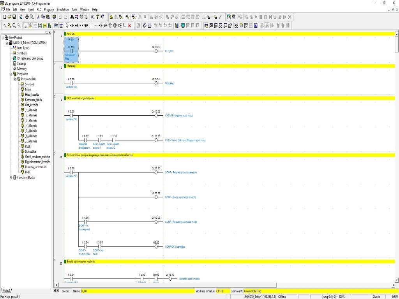The height and width of the screenshot is (299, 399).
Task: Select the New Vertical line tool
Action: [91, 25]
